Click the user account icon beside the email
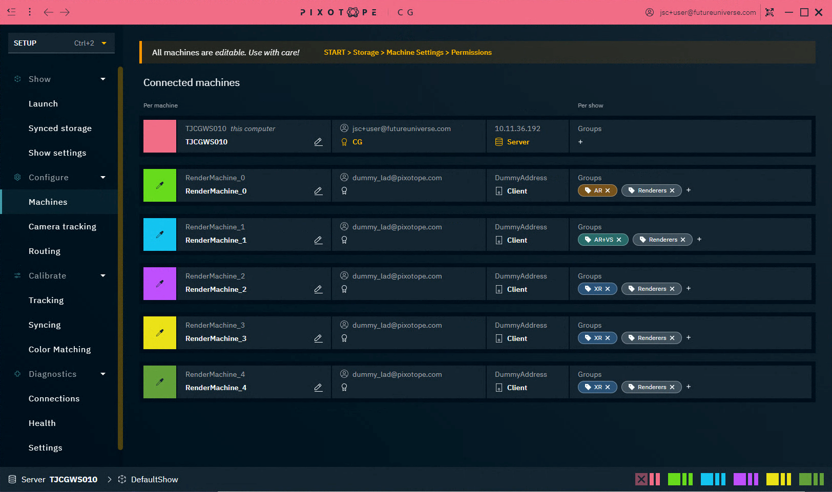 [x=649, y=12]
